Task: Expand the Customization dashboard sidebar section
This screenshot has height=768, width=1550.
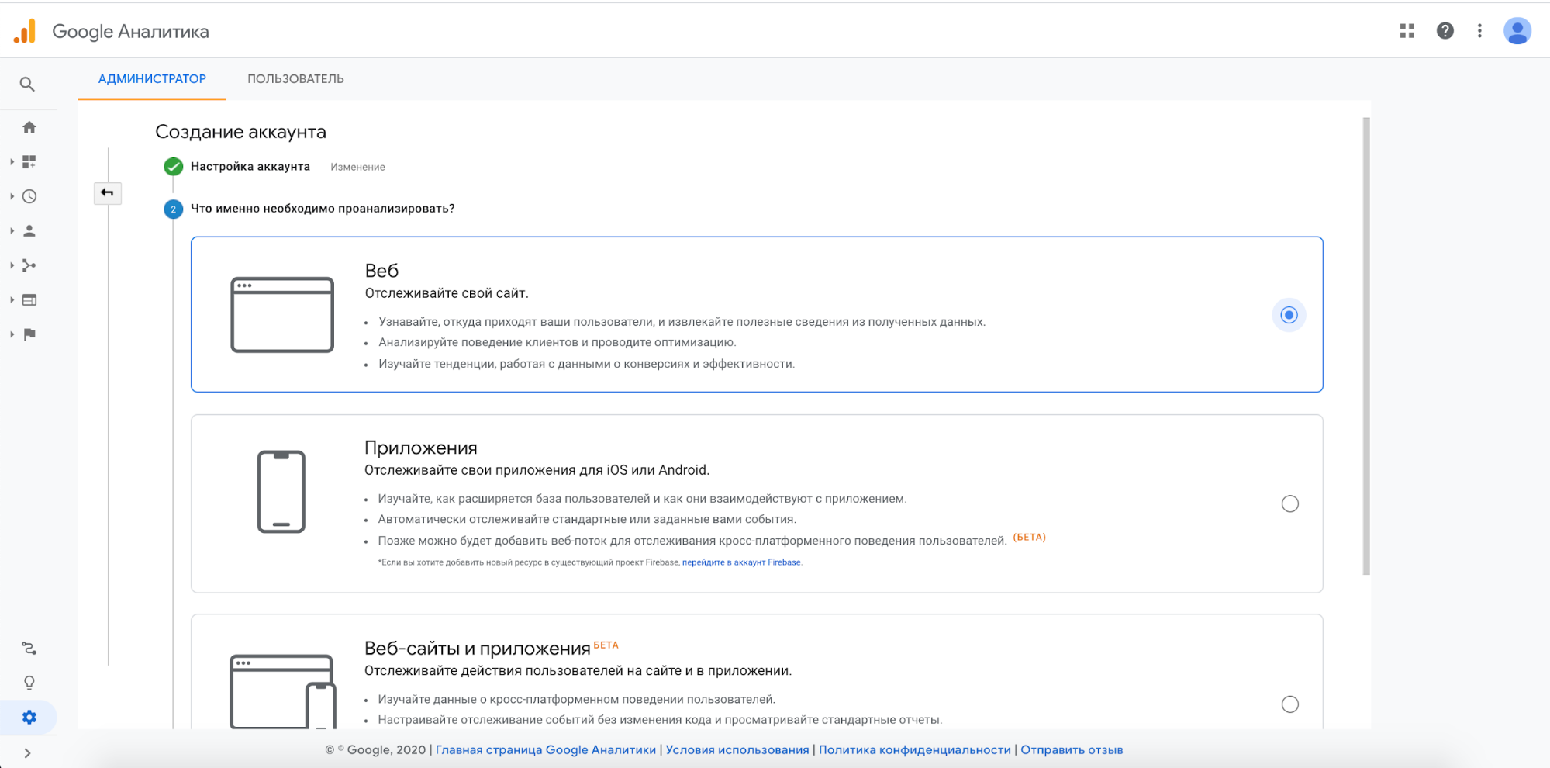Action: tap(12, 162)
